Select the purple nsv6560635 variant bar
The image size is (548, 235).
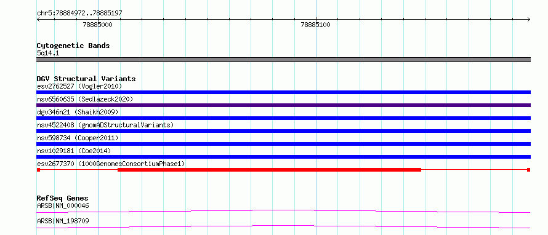(x=283, y=105)
